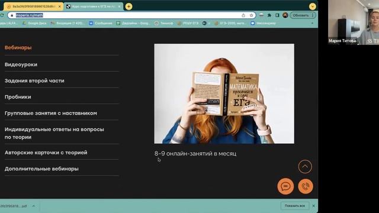379x213 pixels.
Task: Open the Google Диск bookmark
Action: coord(34,23)
